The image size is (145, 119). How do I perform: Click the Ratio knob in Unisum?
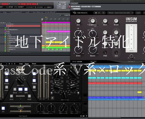[93, 34]
